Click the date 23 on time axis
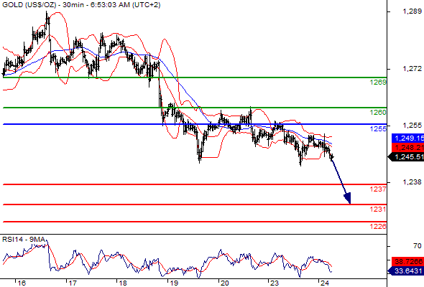The width and height of the screenshot is (424, 287). point(275,283)
